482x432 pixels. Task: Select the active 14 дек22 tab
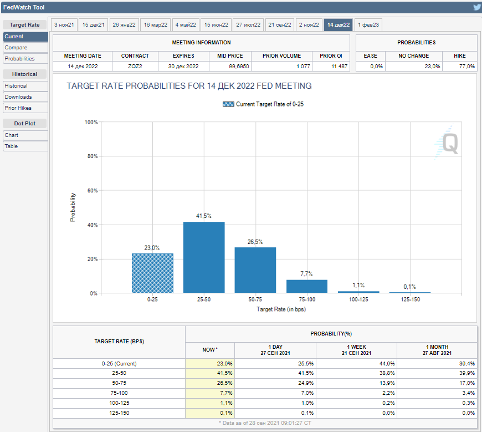click(x=338, y=25)
